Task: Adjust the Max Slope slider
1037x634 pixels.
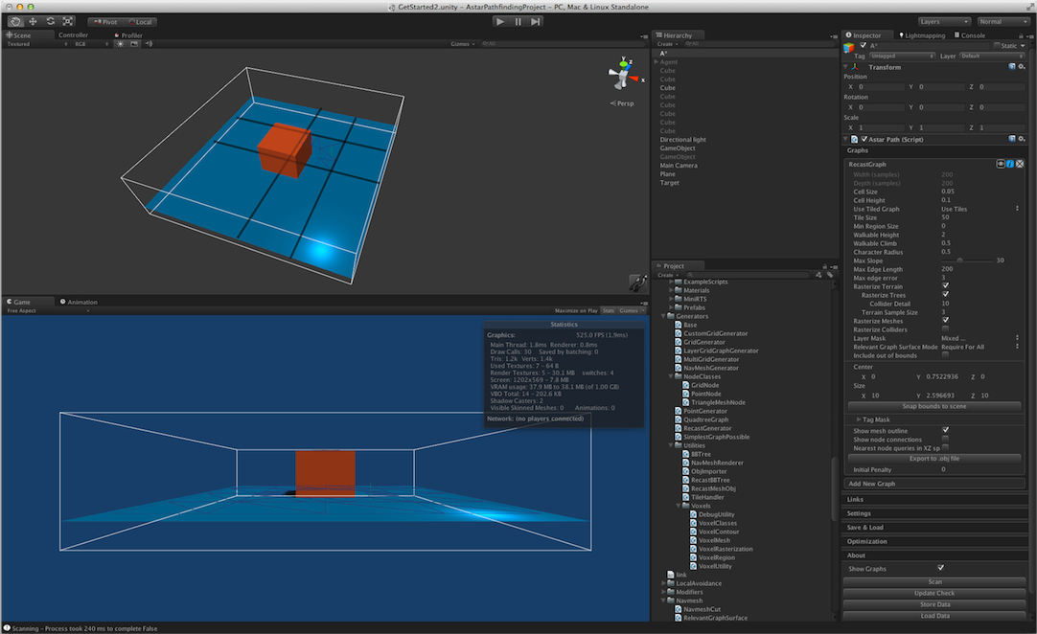Action: [x=958, y=260]
